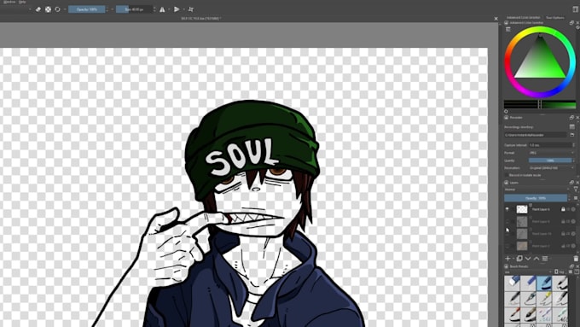Float the Recorder docker panel

click(x=571, y=117)
